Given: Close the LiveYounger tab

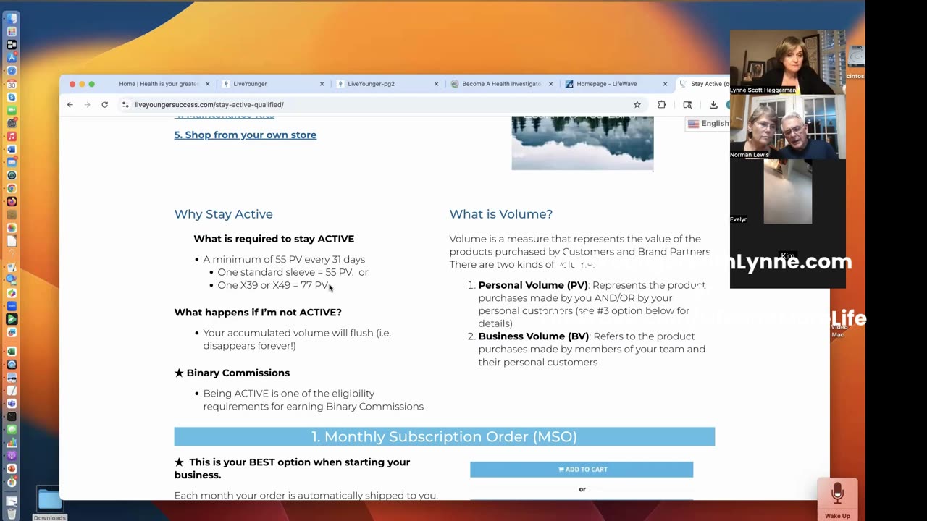Looking at the screenshot, I should click(322, 84).
